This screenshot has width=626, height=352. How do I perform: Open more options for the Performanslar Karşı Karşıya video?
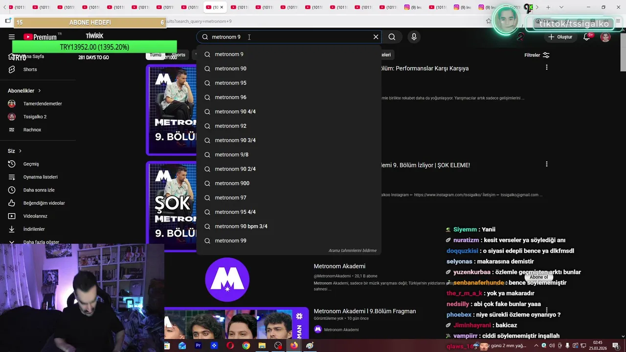coord(547,67)
